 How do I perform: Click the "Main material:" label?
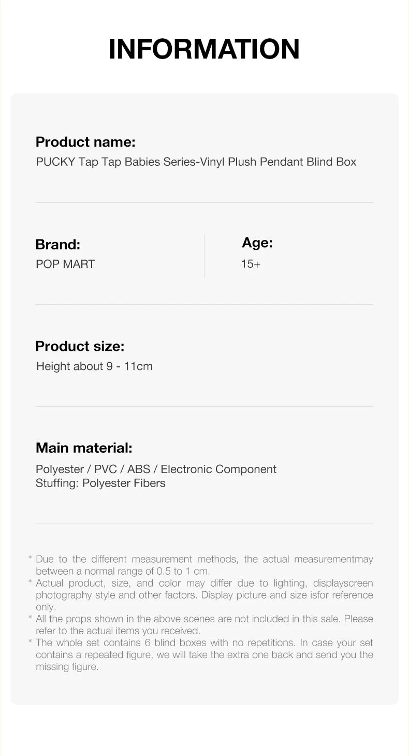click(84, 448)
